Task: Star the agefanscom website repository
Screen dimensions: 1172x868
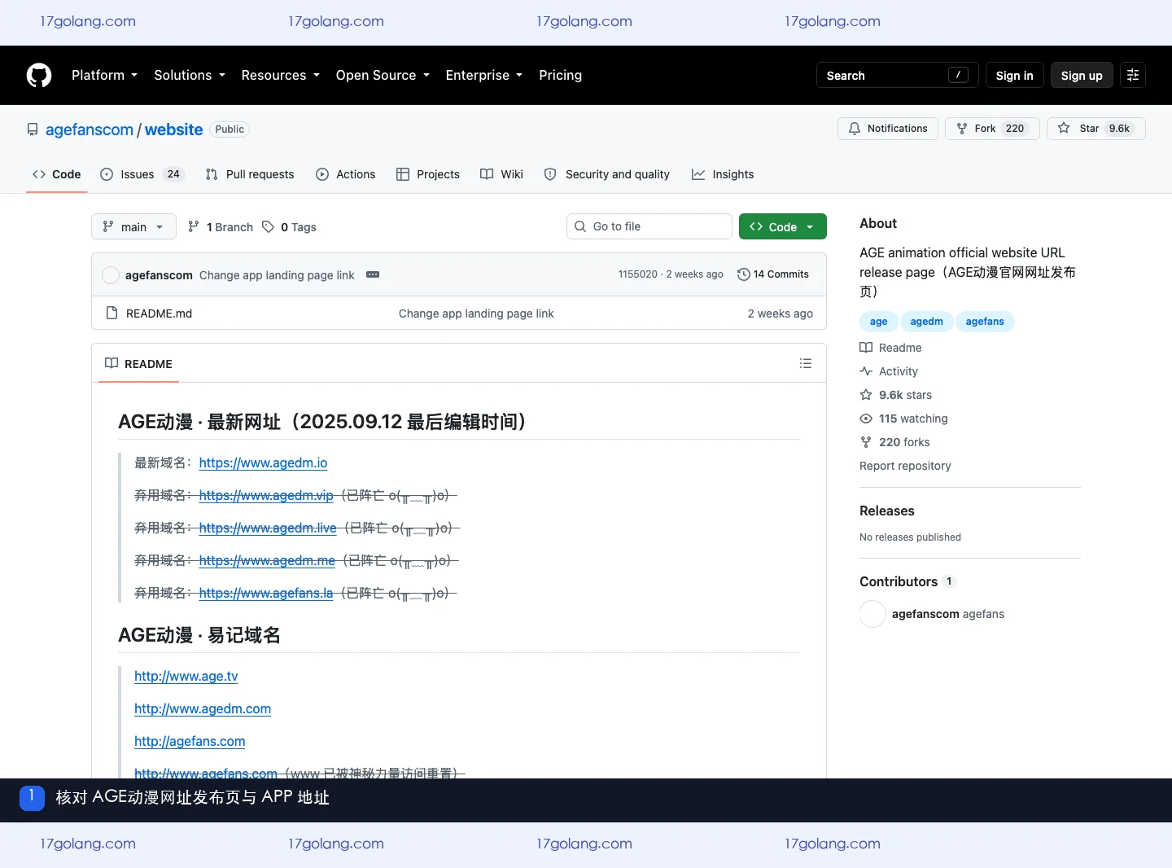Action: [x=1096, y=129]
